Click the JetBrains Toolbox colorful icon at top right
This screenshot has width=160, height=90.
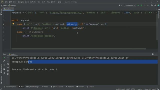pos(158,5)
